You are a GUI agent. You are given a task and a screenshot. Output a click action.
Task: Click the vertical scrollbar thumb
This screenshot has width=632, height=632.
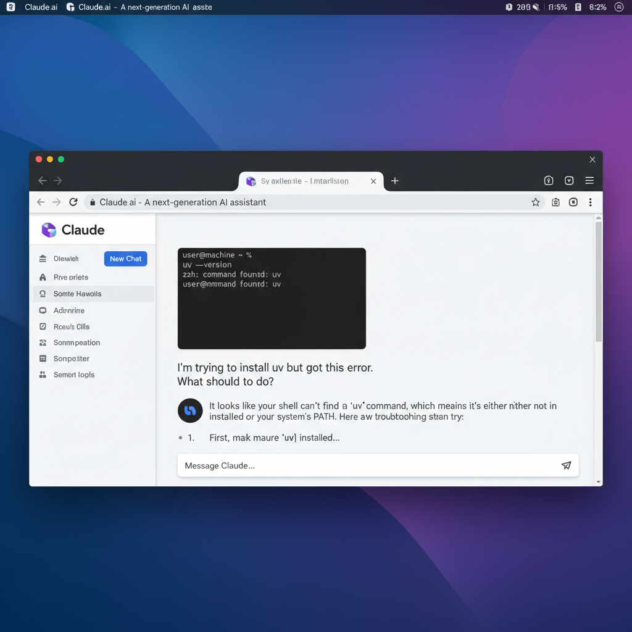pyautogui.click(x=599, y=281)
